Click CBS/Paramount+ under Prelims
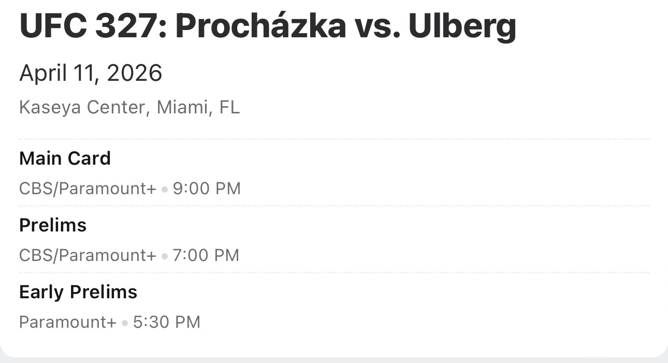This screenshot has height=363, width=668. (x=87, y=255)
